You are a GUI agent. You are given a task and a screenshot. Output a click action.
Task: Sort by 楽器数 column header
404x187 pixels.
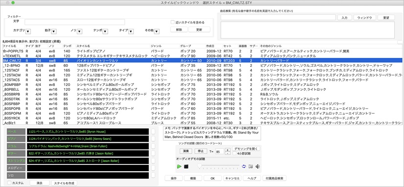(x=243, y=46)
